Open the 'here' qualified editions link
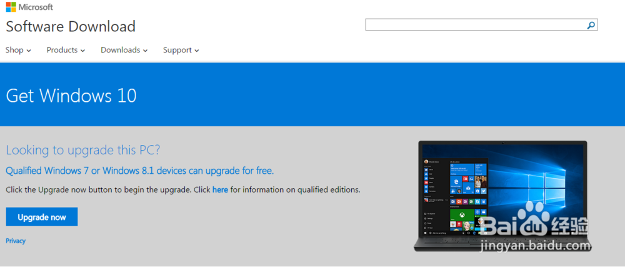 click(x=220, y=189)
